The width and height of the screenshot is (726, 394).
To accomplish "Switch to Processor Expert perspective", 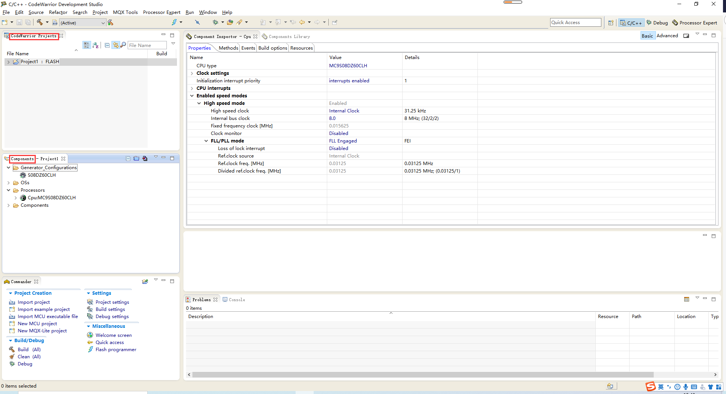I will point(694,23).
